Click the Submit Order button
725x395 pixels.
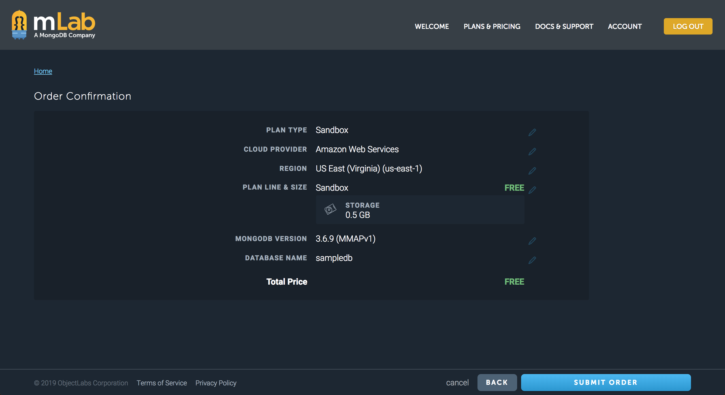coord(606,383)
